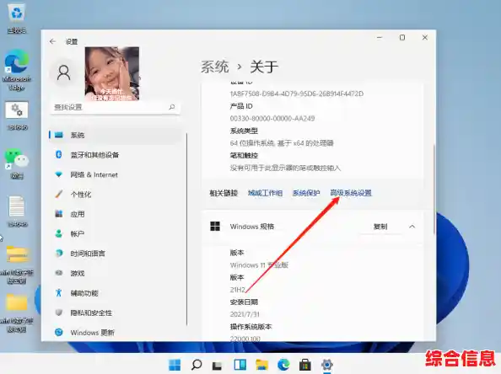
Task: Open Microsoft Edge on taskbar
Action: [283, 365]
